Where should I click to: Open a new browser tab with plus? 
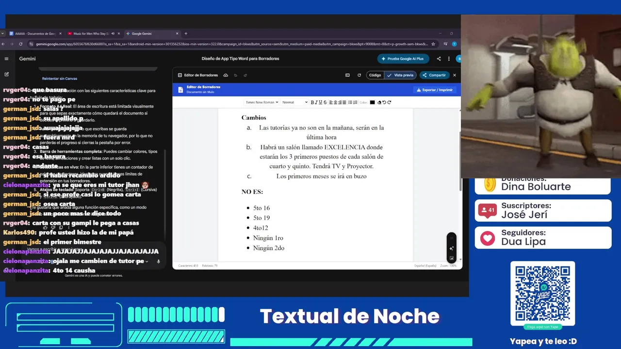186,33
